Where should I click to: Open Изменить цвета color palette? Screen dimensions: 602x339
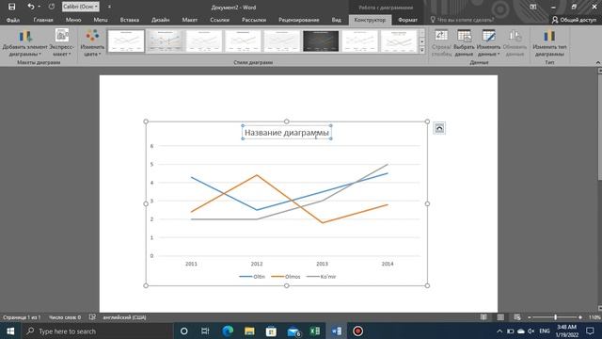pos(92,43)
